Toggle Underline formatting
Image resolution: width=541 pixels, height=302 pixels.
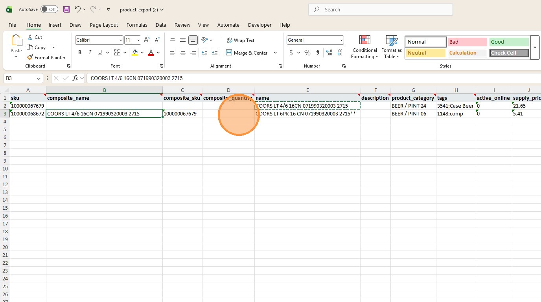click(100, 53)
